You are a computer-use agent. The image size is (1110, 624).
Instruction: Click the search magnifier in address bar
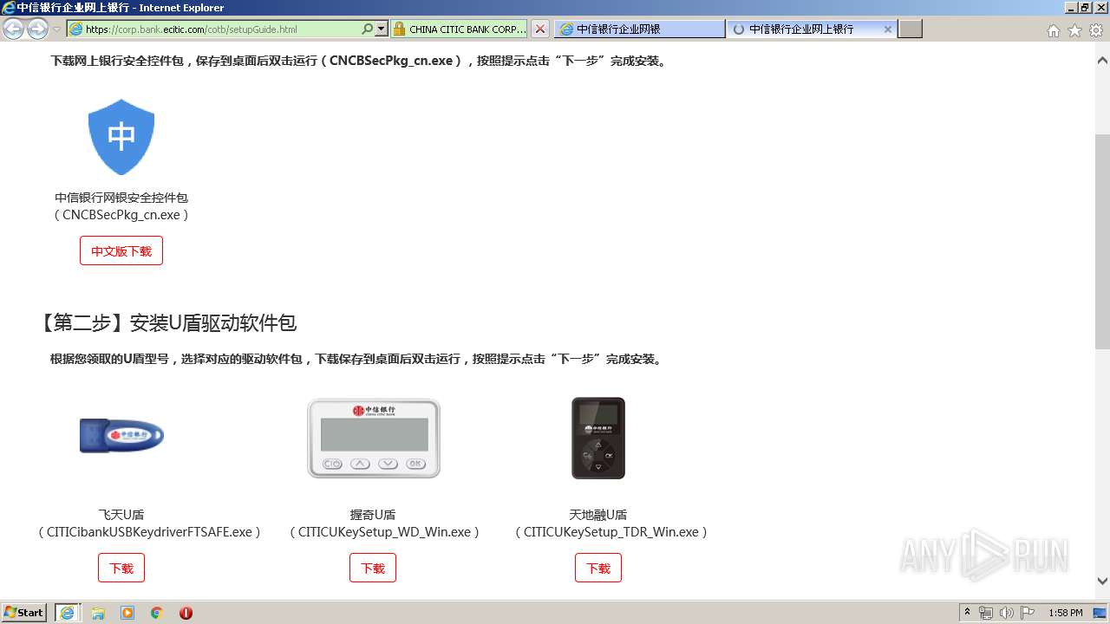click(367, 29)
